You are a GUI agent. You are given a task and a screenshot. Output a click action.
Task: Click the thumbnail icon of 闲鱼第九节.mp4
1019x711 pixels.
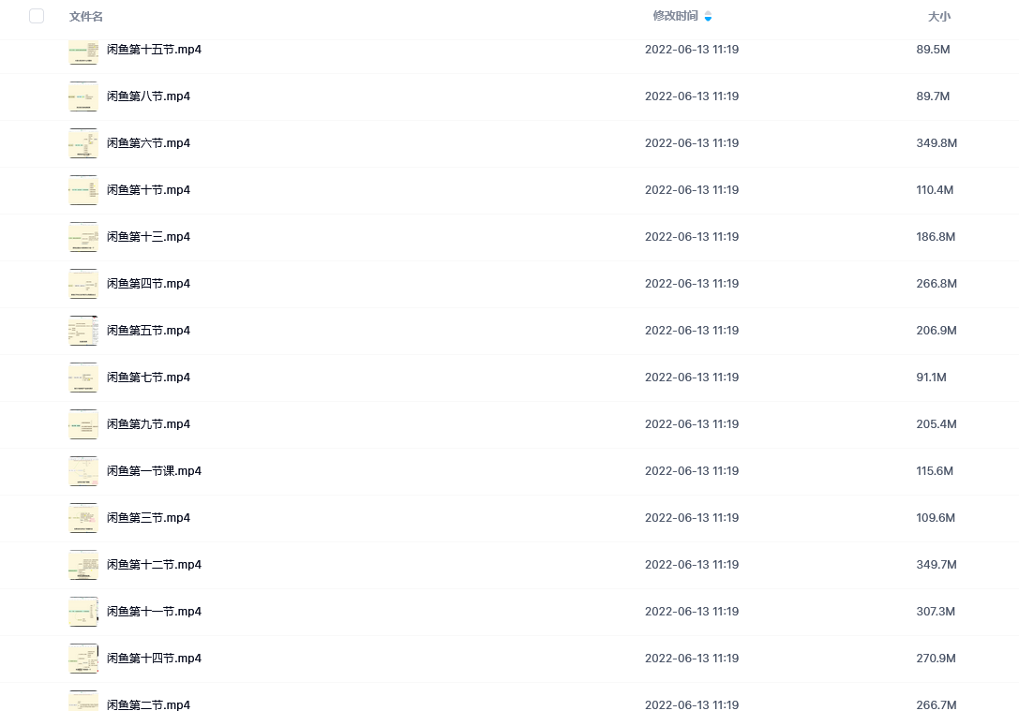83,424
